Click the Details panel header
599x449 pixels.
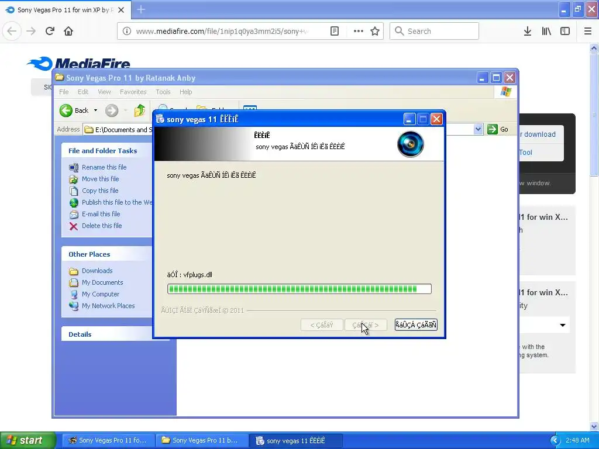click(x=106, y=334)
